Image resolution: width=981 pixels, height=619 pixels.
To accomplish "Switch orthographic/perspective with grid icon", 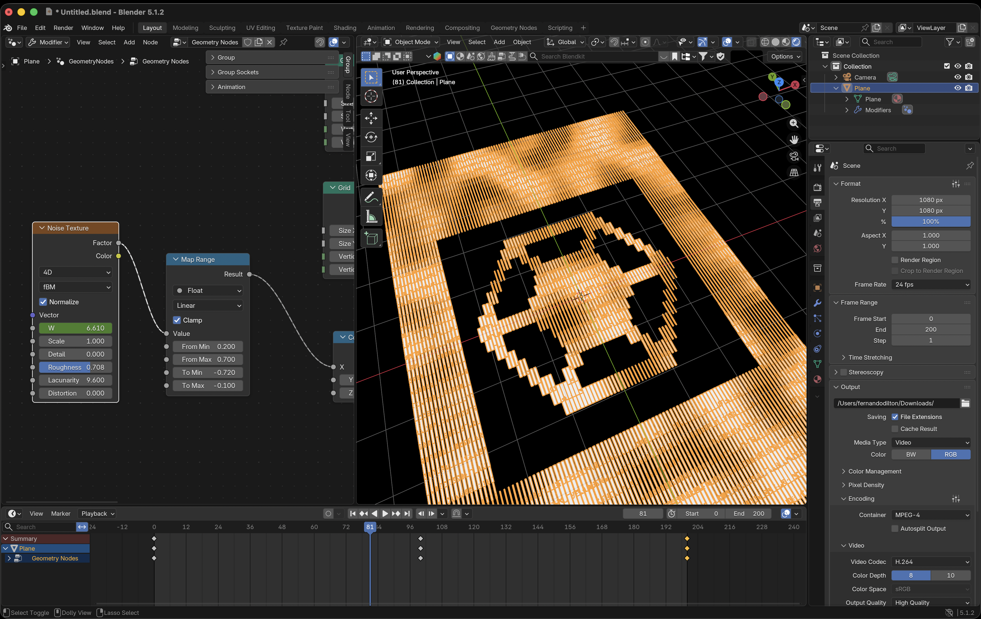I will click(794, 173).
